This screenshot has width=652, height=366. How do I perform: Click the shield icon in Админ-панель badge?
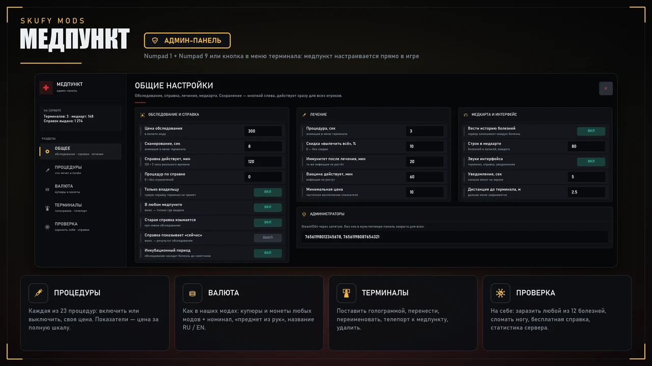[155, 40]
